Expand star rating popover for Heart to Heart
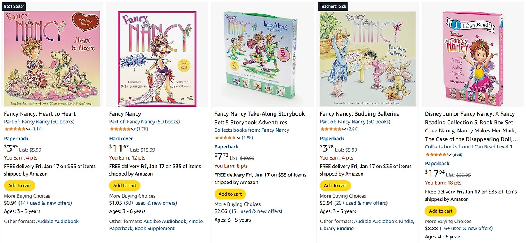526x243 pixels. click(x=28, y=130)
